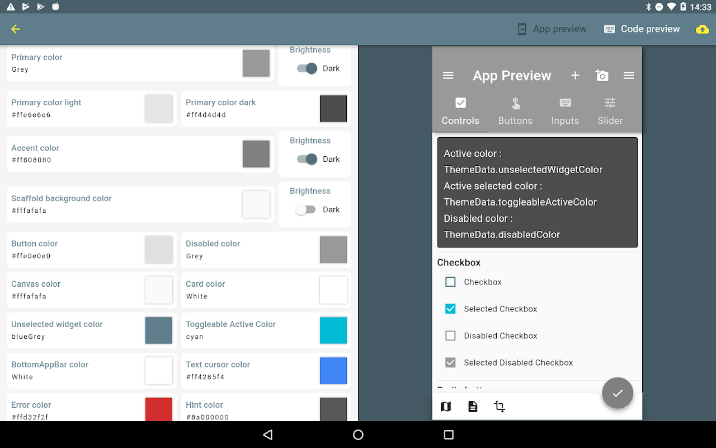Viewport: 716px width, 448px height.
Task: Click the document icon in bottom bar
Action: pos(473,407)
